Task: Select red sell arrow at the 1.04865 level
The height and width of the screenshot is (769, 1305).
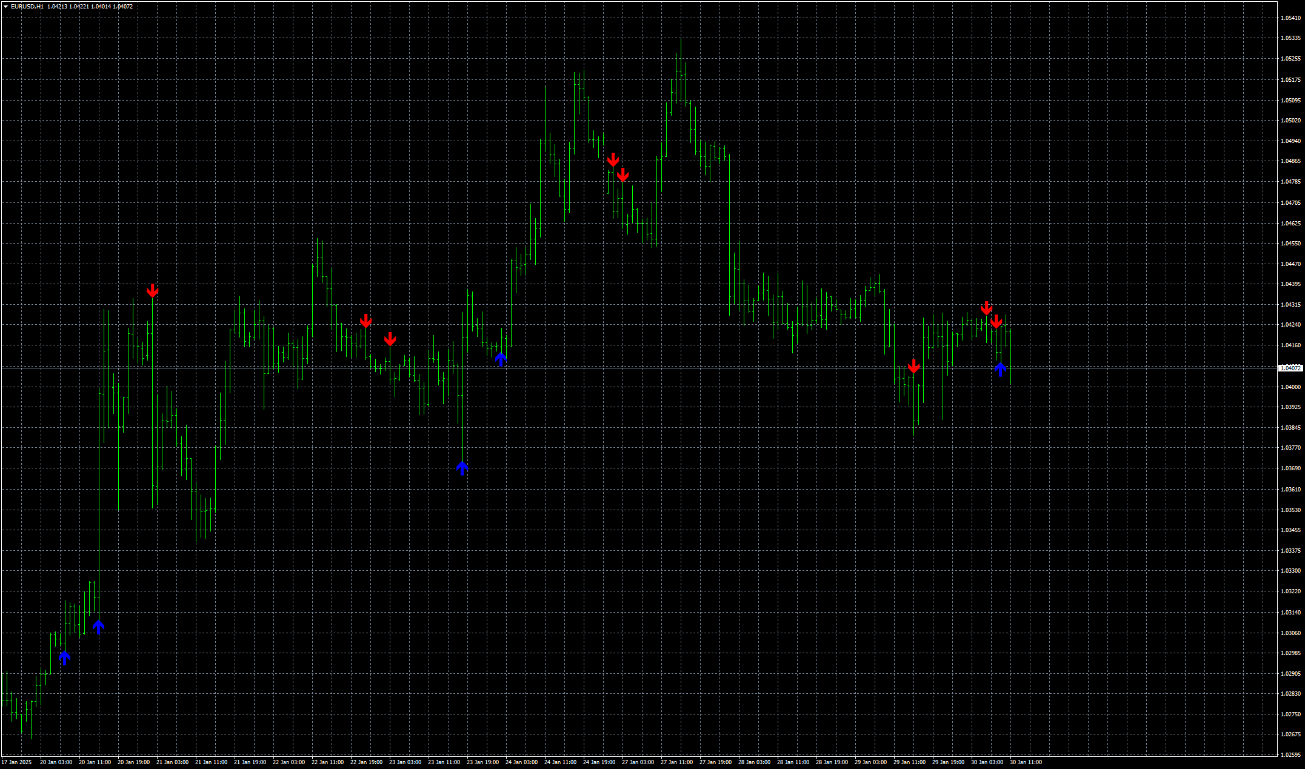Action: (613, 160)
